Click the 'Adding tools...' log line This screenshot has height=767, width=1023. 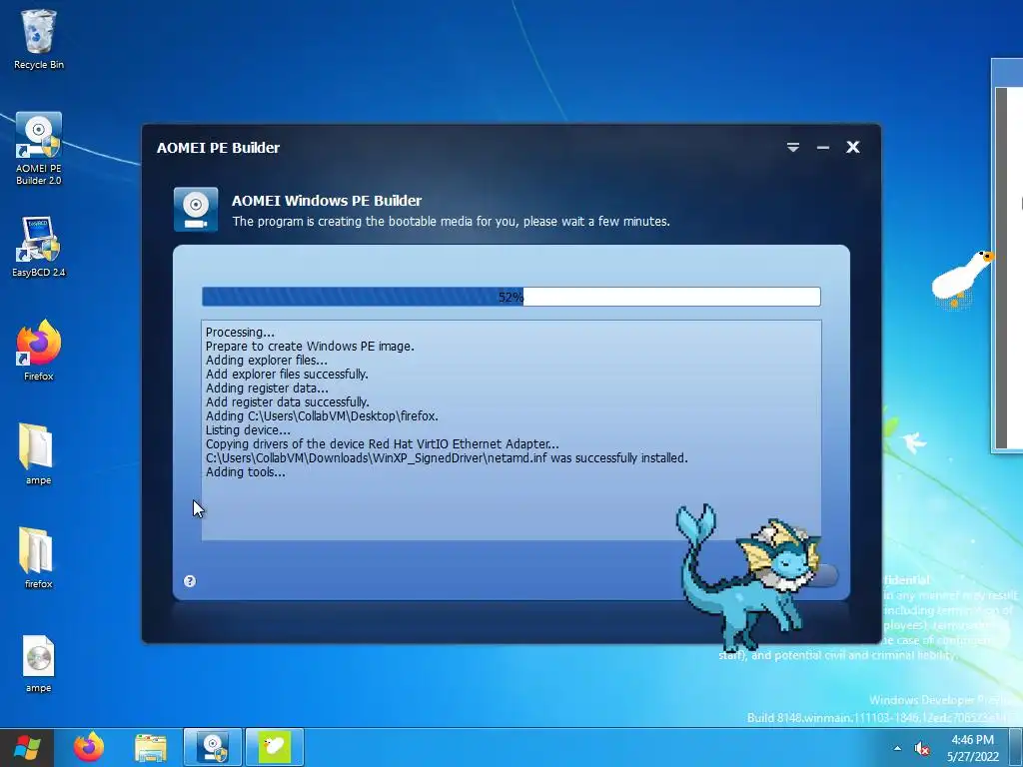coord(246,472)
